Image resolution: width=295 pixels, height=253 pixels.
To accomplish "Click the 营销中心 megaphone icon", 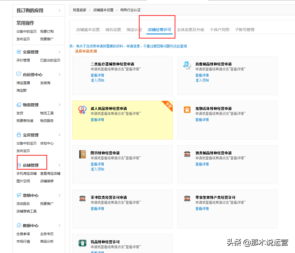I will click(x=19, y=195).
